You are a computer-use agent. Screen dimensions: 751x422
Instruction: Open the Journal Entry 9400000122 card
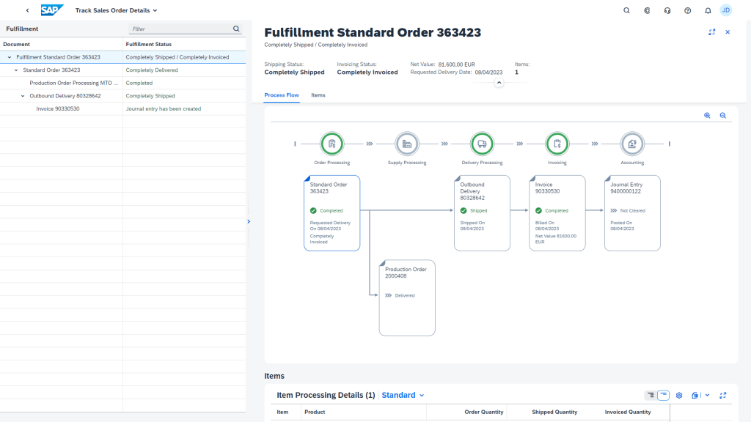(632, 213)
